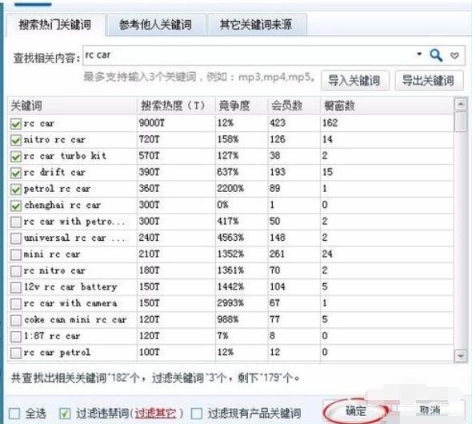The height and width of the screenshot is (424, 472).
Task: Check the '1:87 rc car' checkbox
Action: (16, 337)
